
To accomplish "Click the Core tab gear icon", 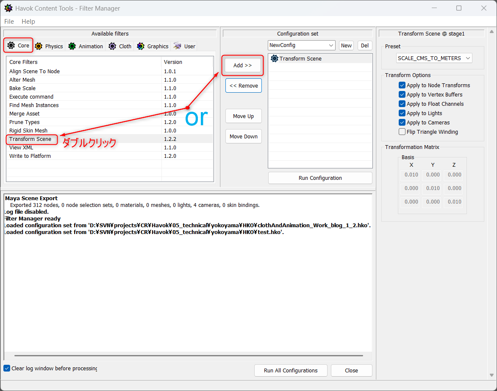I will tap(11, 45).
